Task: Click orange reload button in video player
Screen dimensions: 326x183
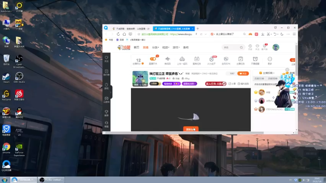Action: tap(191, 129)
